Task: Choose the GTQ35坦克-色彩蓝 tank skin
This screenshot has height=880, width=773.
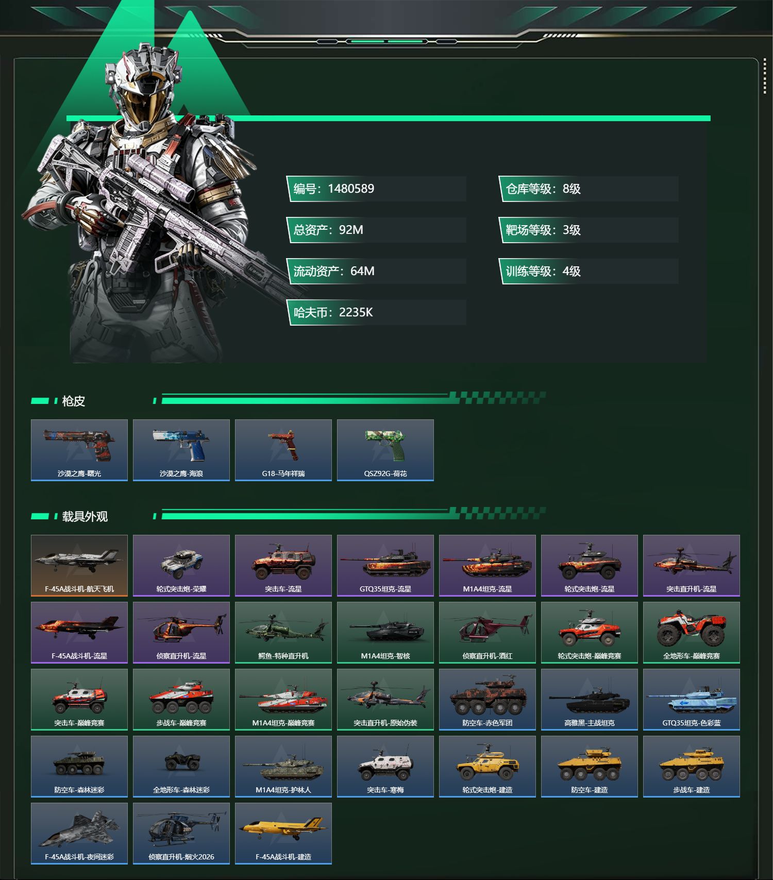Action: [692, 700]
